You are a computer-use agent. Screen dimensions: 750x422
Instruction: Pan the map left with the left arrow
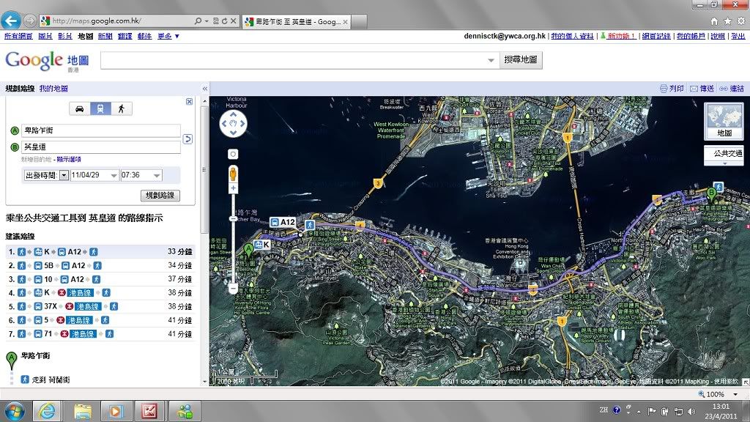click(224, 123)
